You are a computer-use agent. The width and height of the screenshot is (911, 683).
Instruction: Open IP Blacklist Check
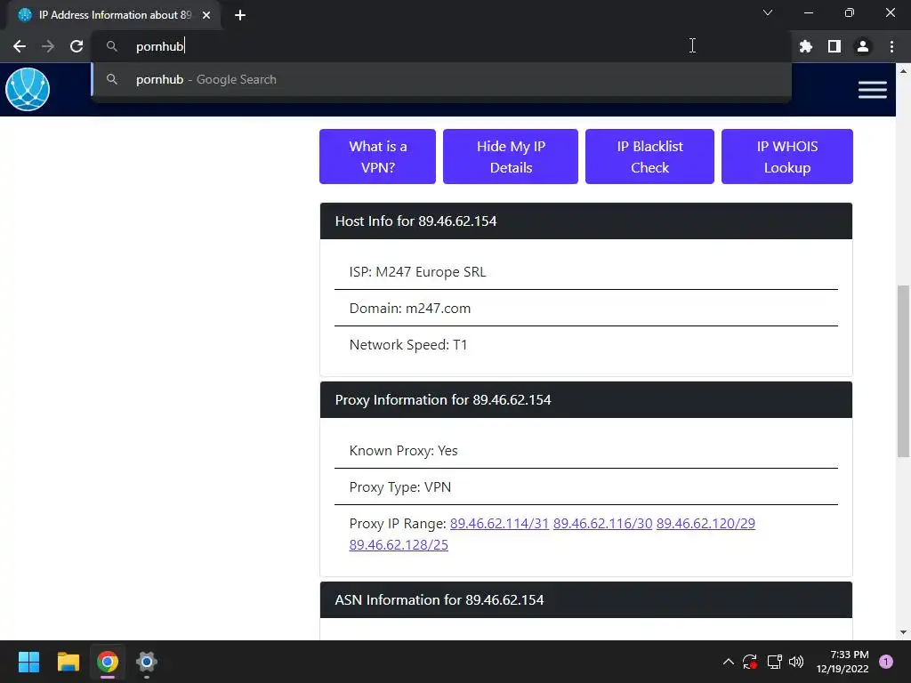click(649, 157)
